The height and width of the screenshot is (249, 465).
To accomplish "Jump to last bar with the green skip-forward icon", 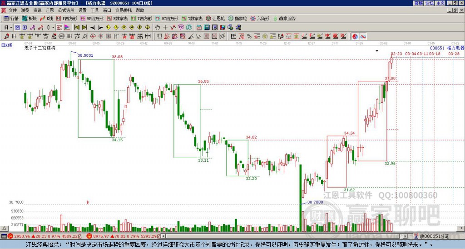I will (84, 28).
